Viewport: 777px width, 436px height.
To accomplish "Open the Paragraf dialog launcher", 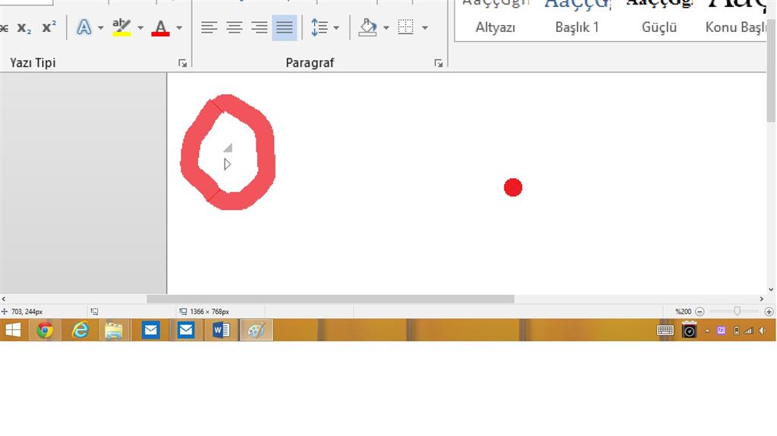I will (438, 63).
